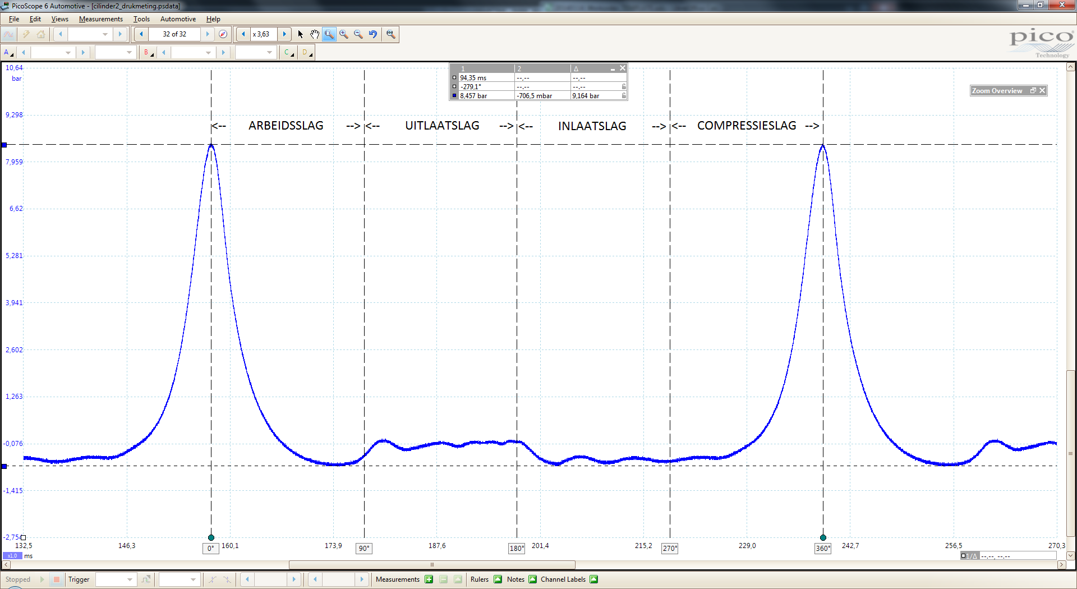
Task: Open channel D options
Action: (307, 52)
